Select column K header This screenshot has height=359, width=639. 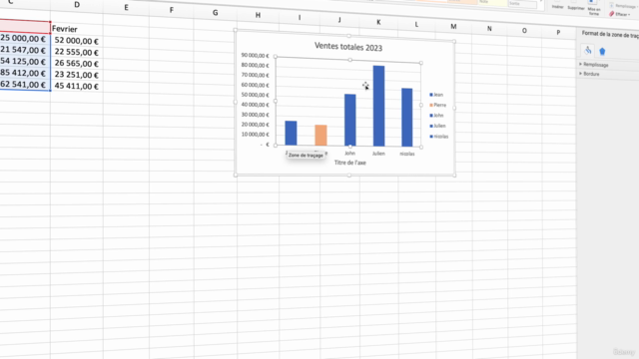(x=378, y=22)
